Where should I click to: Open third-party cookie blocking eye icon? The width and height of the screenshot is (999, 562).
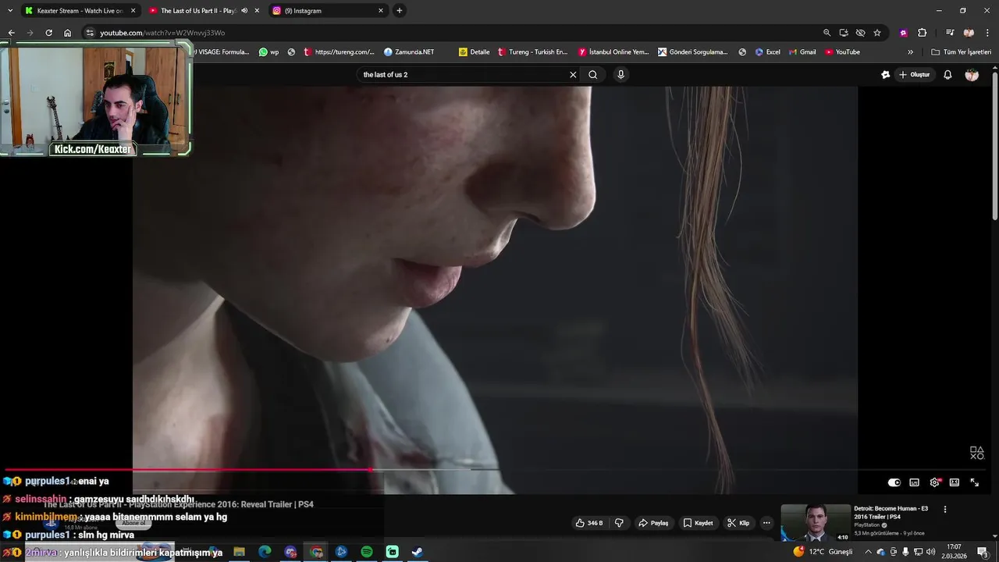tap(860, 33)
